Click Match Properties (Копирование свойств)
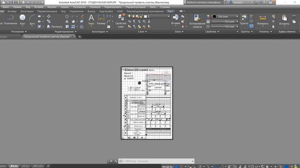 tap(197, 21)
